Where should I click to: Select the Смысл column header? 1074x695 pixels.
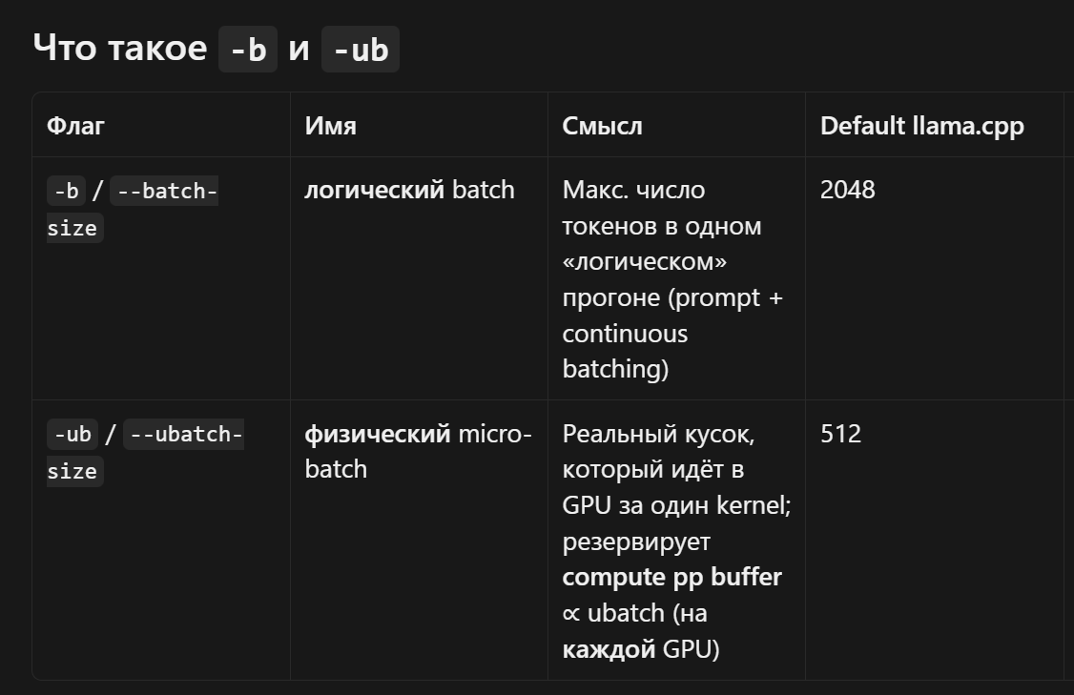pos(602,126)
